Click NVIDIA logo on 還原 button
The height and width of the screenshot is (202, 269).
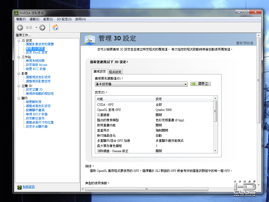point(193,84)
